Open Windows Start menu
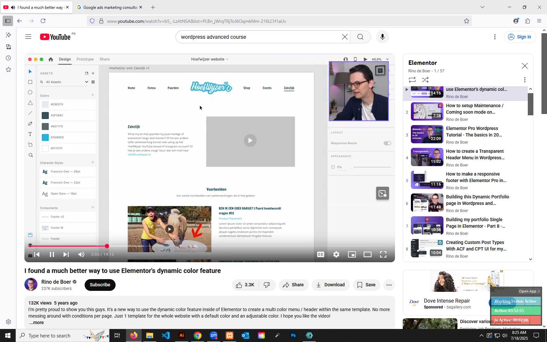The height and width of the screenshot is (342, 547). (8, 335)
